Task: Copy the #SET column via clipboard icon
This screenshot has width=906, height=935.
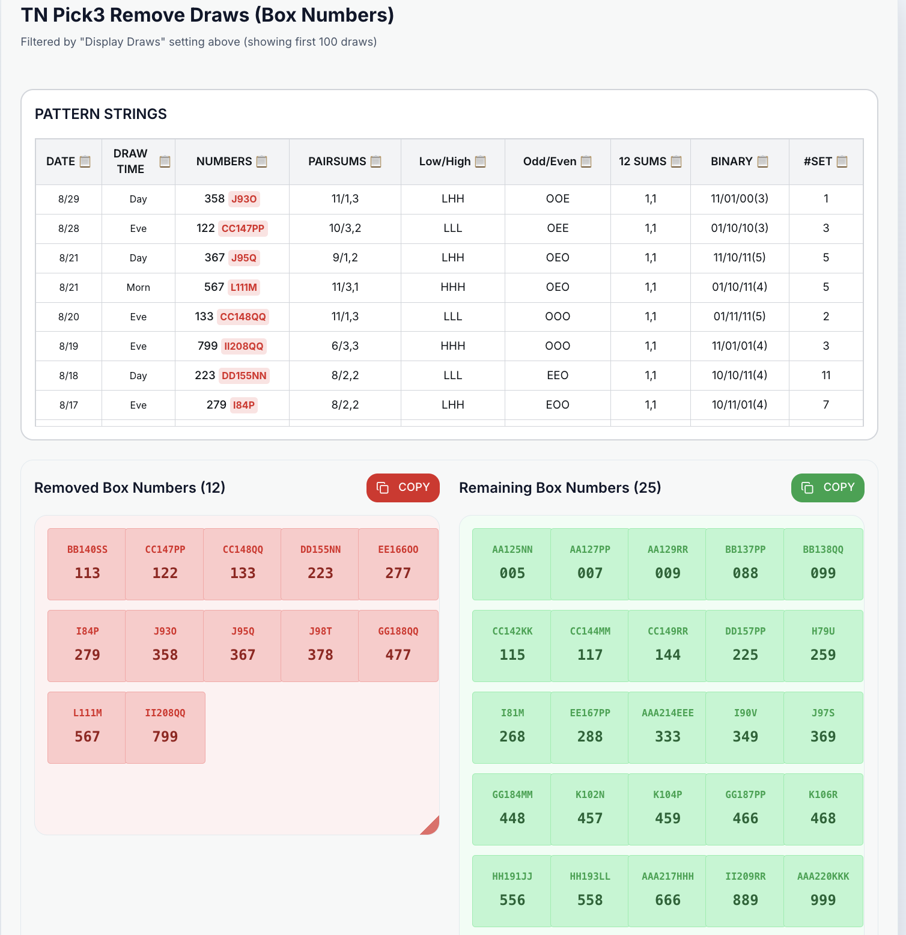Action: 842,162
